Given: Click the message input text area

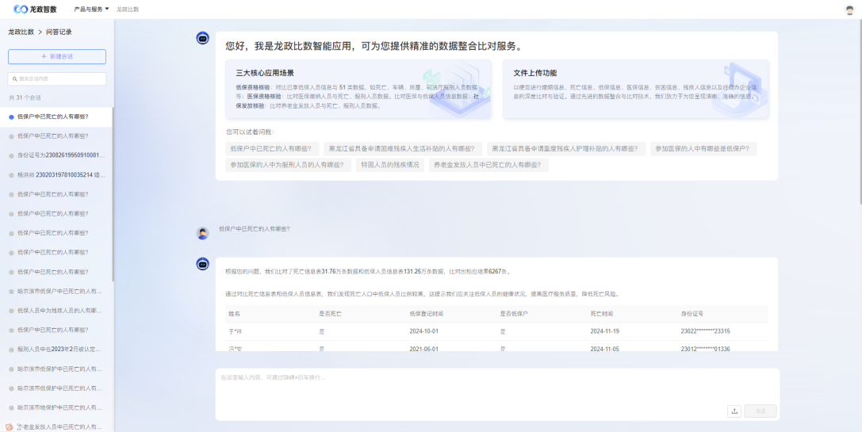Looking at the screenshot, I should pos(472,386).
